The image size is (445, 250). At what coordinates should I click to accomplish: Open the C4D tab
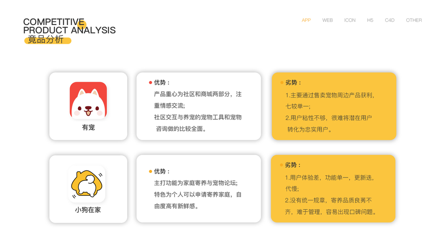point(390,20)
